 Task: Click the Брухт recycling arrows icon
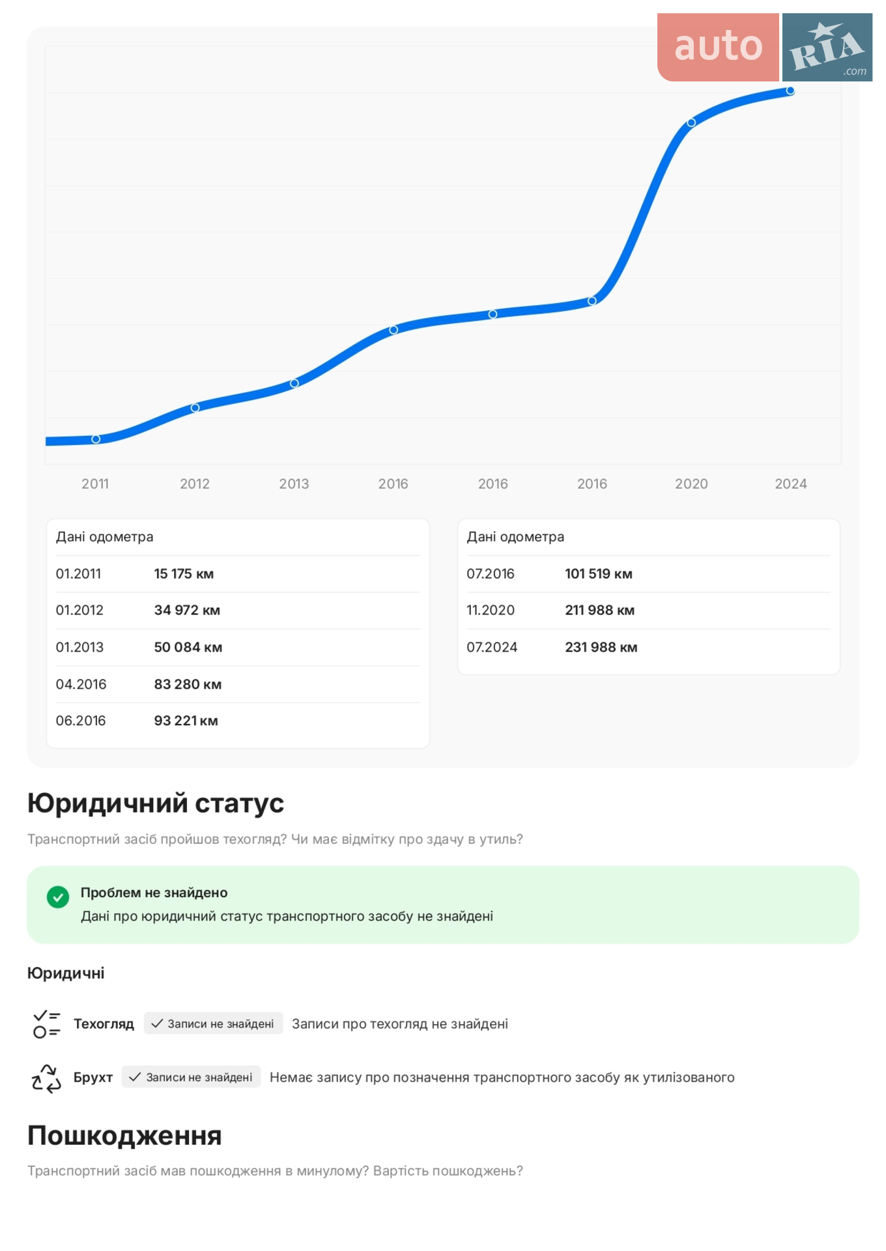pos(46,1078)
